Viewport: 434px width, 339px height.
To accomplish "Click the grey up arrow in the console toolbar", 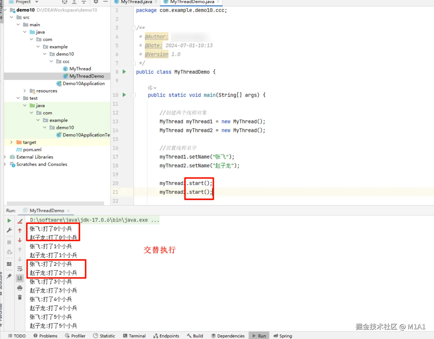I will click(20, 250).
